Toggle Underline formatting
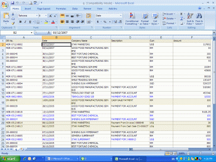Image resolution: width=216 pixels, height=162 pixels. [30, 22]
